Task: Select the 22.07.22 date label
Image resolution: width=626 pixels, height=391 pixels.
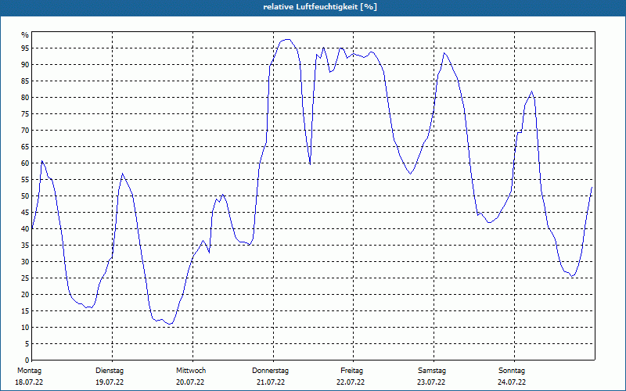Action: pos(351,382)
